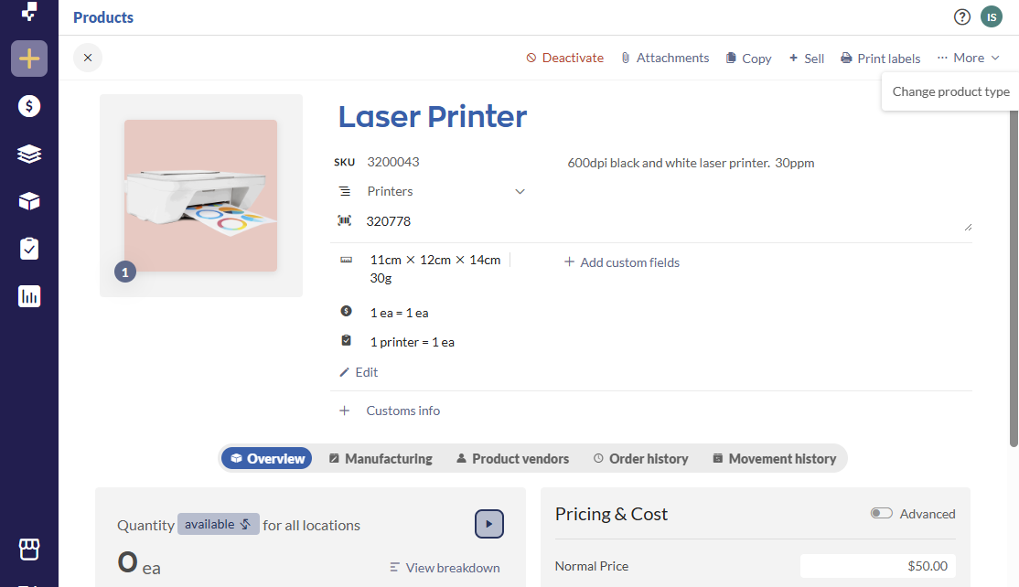1019x587 pixels.
Task: Open the storefront icon in sidebar
Action: [x=29, y=549]
